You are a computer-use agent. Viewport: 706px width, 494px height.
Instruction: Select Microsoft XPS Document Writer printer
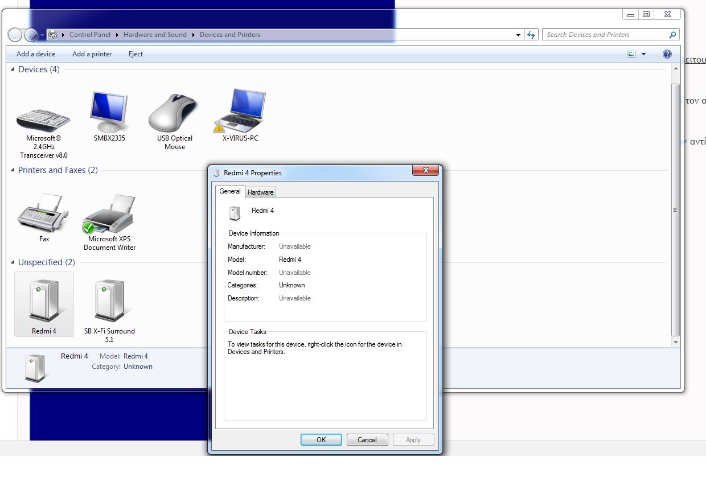109,223
